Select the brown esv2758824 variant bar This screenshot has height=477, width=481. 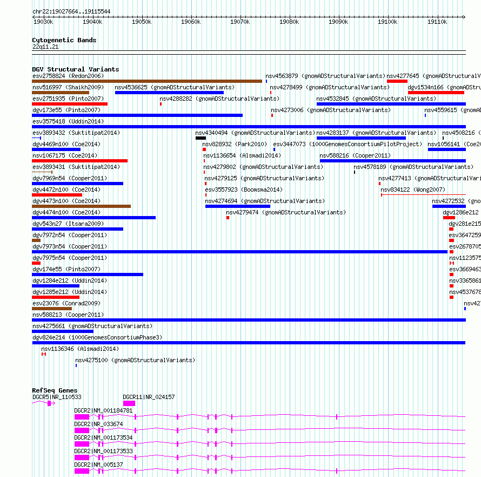pos(147,81)
